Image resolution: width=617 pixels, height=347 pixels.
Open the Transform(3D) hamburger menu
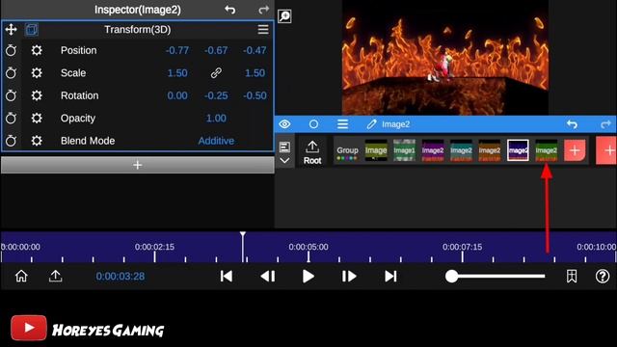(x=263, y=30)
